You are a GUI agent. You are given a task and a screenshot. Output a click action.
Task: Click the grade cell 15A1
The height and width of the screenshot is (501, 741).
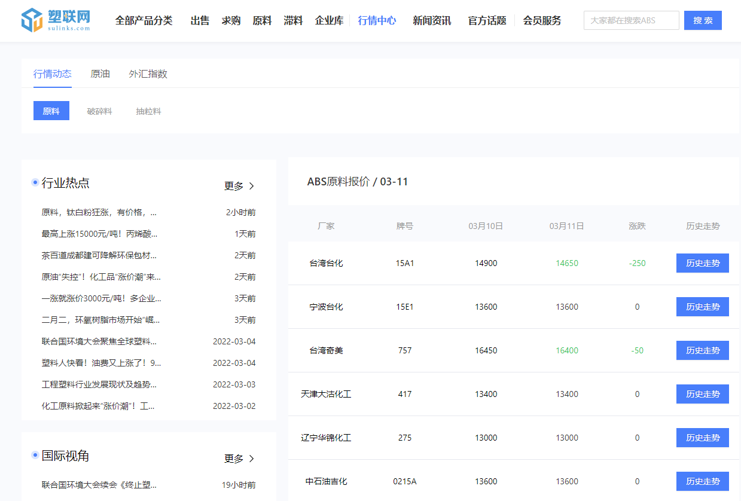(405, 263)
